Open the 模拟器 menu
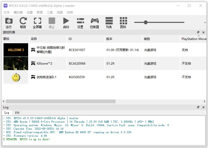Screen dimensions: 208x148 (x=18, y=13)
